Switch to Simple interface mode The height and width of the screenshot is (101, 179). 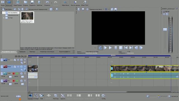click(x=3, y=3)
